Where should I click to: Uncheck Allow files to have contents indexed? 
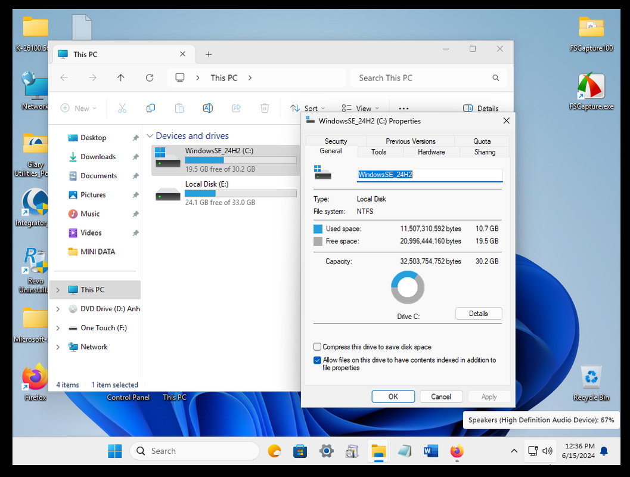click(318, 360)
